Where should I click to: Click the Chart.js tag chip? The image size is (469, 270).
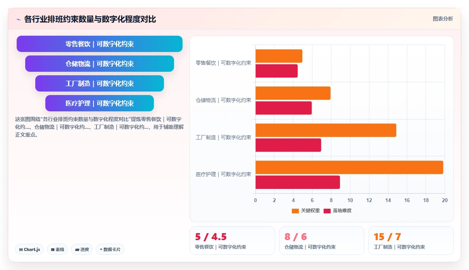coord(29,249)
